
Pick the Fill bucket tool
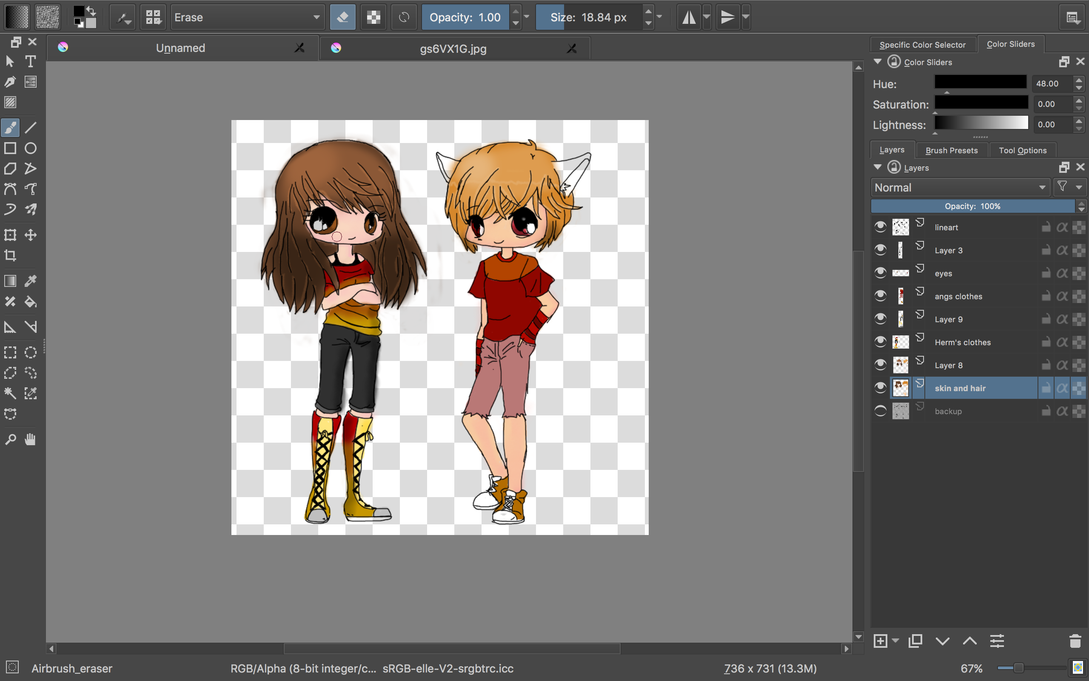(30, 301)
